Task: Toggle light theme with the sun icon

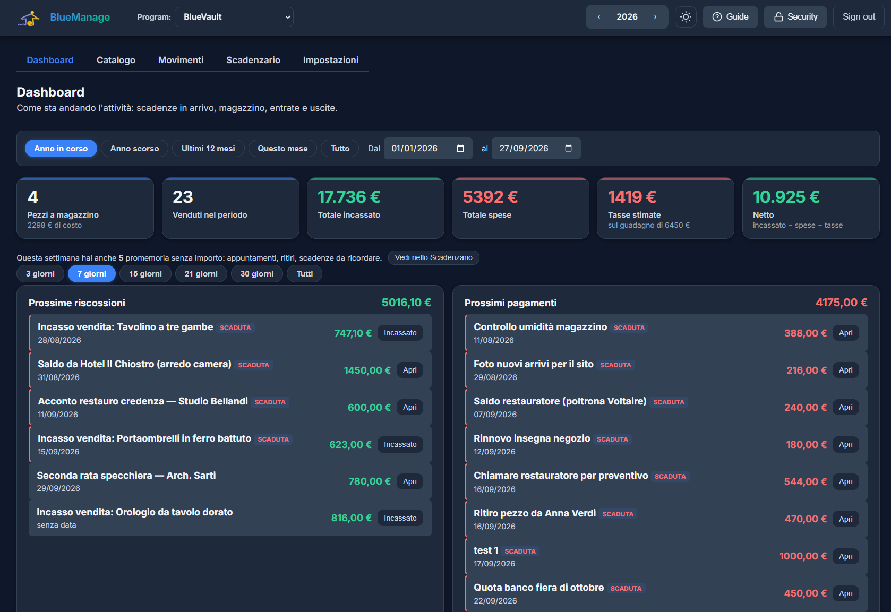Action: pos(686,17)
